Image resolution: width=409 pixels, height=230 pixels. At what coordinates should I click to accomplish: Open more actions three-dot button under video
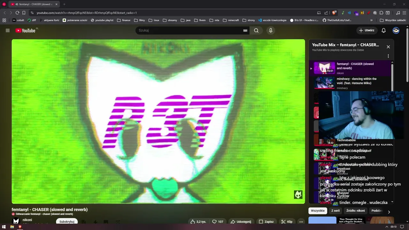[x=301, y=222]
